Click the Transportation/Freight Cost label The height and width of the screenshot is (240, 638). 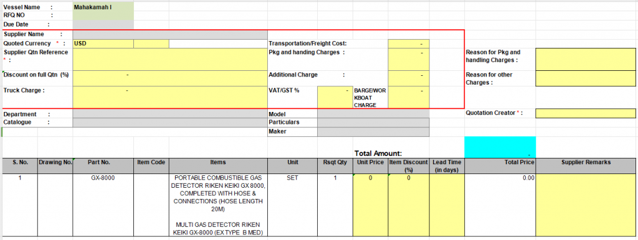308,44
